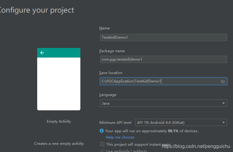
Task: Toggle the Use androidx artifacts checkbox
Action: (x=102, y=151)
